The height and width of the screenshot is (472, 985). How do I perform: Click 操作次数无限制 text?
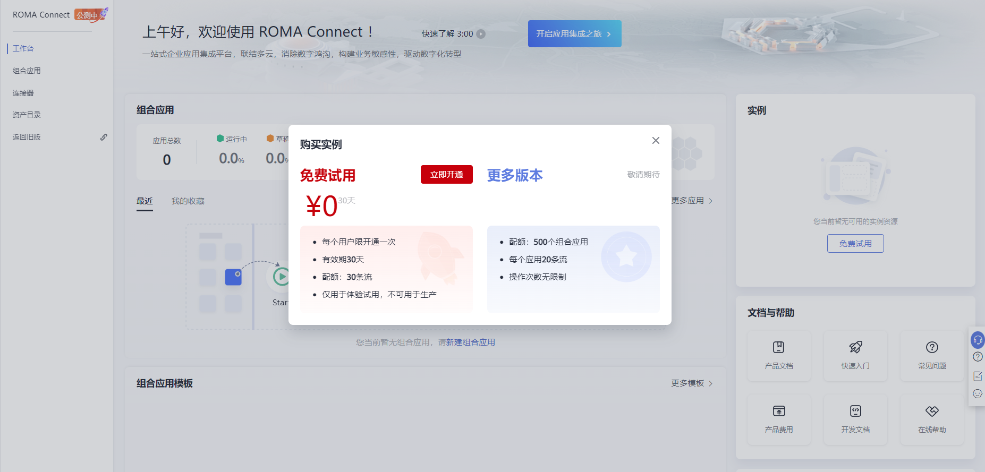coord(538,277)
